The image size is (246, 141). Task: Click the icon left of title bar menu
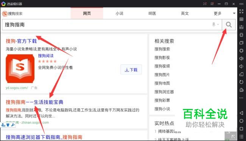[205, 4]
